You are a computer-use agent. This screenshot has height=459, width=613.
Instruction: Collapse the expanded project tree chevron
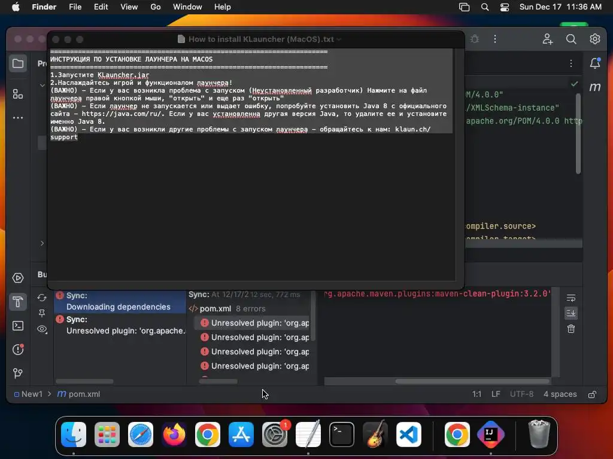43,85
